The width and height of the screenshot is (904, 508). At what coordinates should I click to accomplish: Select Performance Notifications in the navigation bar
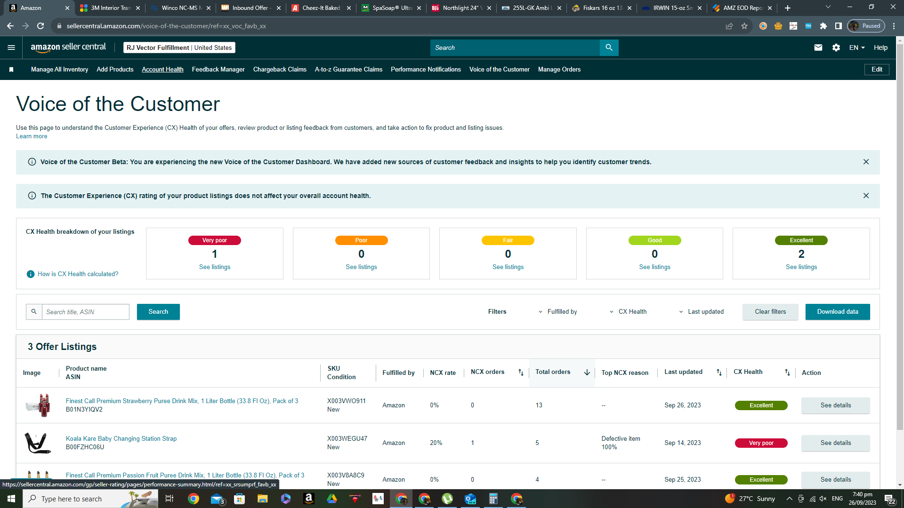click(426, 70)
